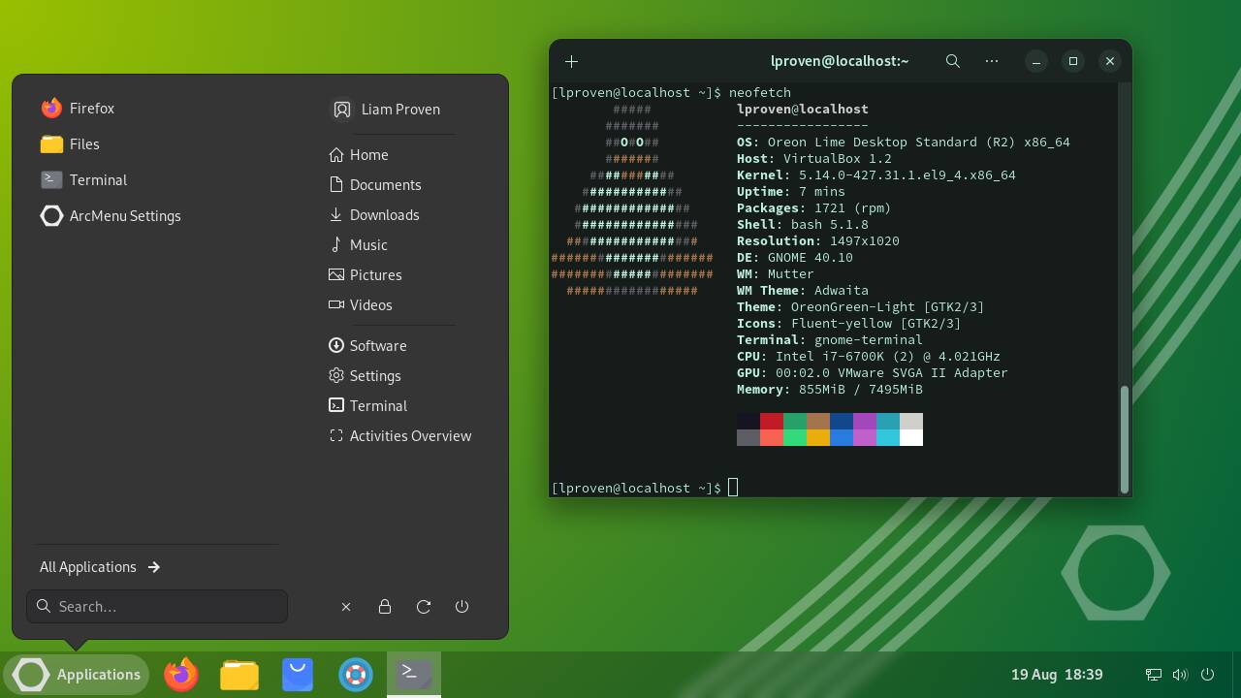Click the terminal search magnifier icon
This screenshot has width=1241, height=698.
pos(953,61)
